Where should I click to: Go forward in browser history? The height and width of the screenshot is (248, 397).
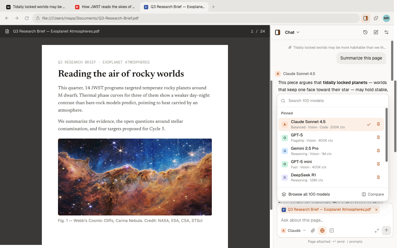point(17,18)
